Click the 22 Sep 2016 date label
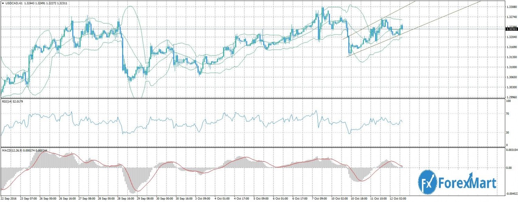 click(9, 199)
